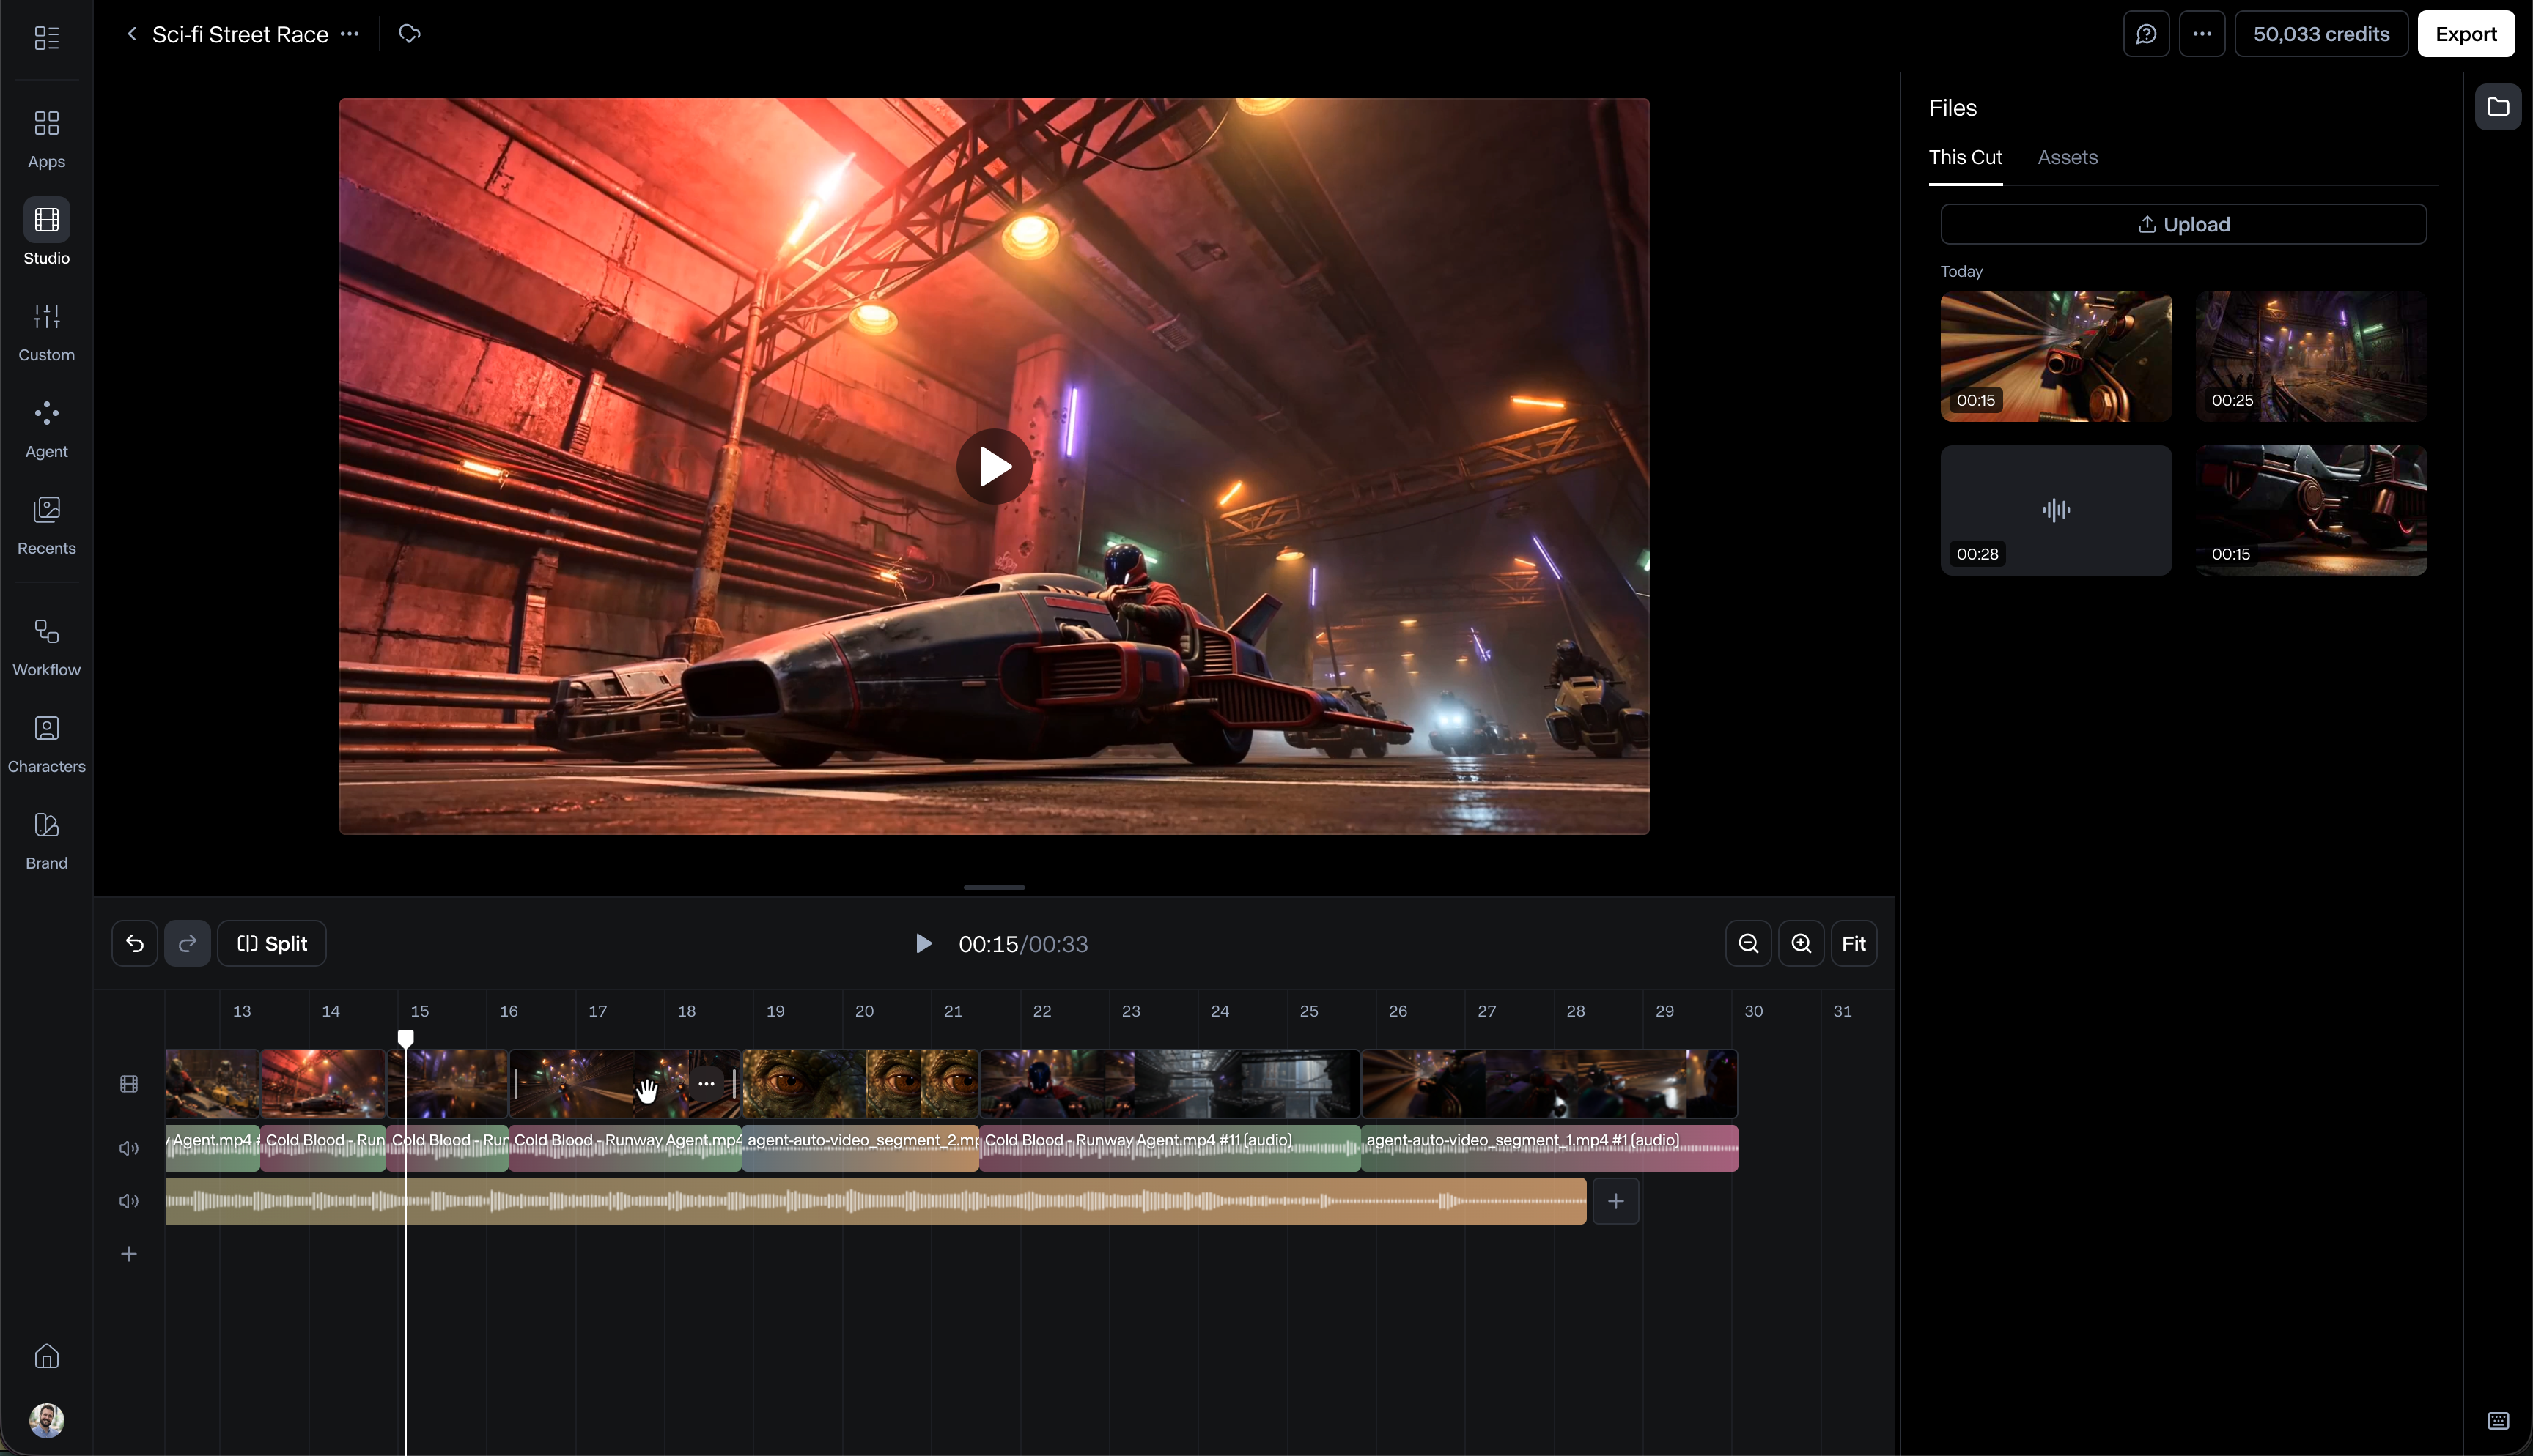Add clip after the music track
Screen dimensions: 2533x1456
1615,1201
